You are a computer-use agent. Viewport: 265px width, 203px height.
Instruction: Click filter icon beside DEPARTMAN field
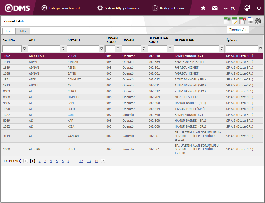(222, 49)
